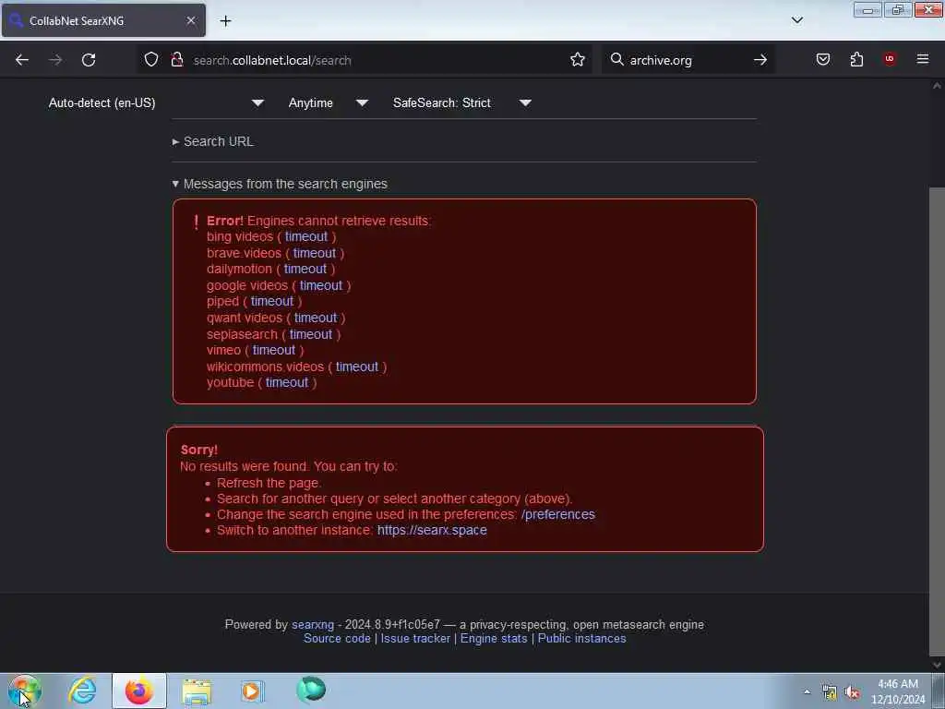Open the qwant videos timeout link
The width and height of the screenshot is (945, 709).
pos(316,318)
